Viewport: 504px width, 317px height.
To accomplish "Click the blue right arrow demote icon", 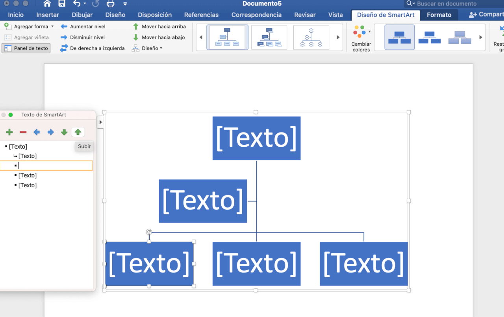I will pos(50,133).
